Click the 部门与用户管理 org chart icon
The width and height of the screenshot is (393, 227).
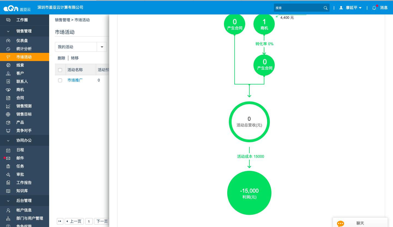pyautogui.click(x=8, y=218)
